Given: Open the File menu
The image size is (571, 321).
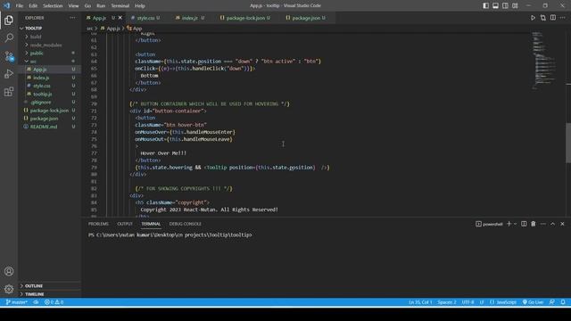Looking at the screenshot, I should pyautogui.click(x=20, y=6).
